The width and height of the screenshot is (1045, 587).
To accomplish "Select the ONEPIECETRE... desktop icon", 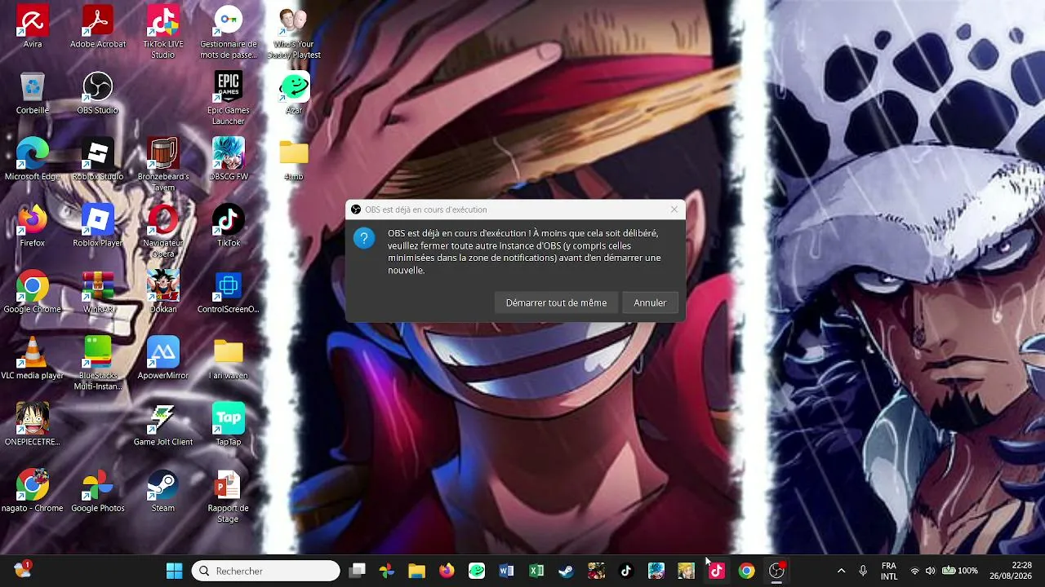I will pyautogui.click(x=33, y=425).
